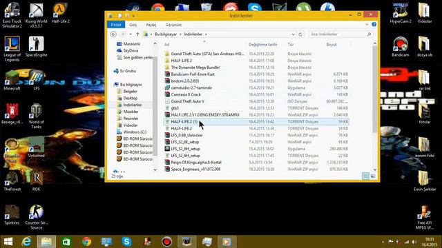Viewport: 442px width, 248px height.
Task: Sort by the Tür column header
Action: point(291,44)
